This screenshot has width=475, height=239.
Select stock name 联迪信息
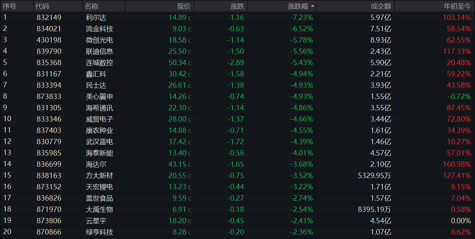pyautogui.click(x=99, y=51)
